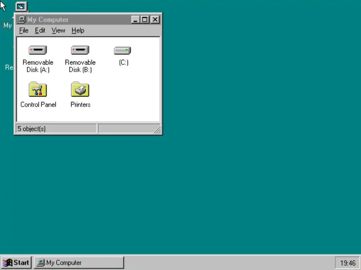
Task: Open the Help menu
Action: 78,30
